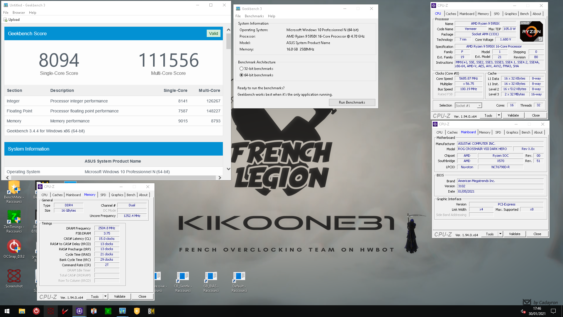Switch to Graphics tab in CPU-Z Mainboard window
The height and width of the screenshot is (317, 563).
(x=512, y=132)
